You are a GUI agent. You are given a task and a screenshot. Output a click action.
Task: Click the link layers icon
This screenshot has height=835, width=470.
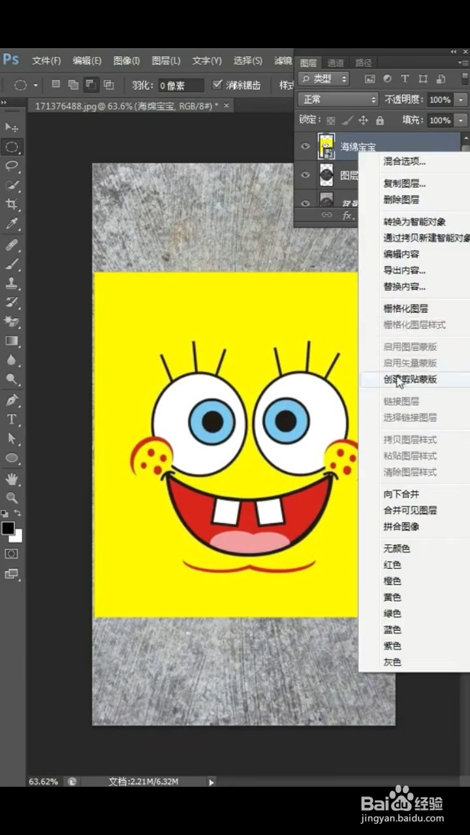[327, 215]
